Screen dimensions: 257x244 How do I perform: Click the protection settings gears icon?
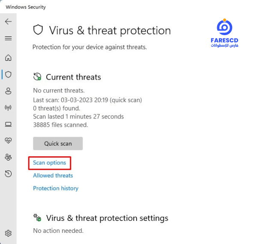[37, 217]
